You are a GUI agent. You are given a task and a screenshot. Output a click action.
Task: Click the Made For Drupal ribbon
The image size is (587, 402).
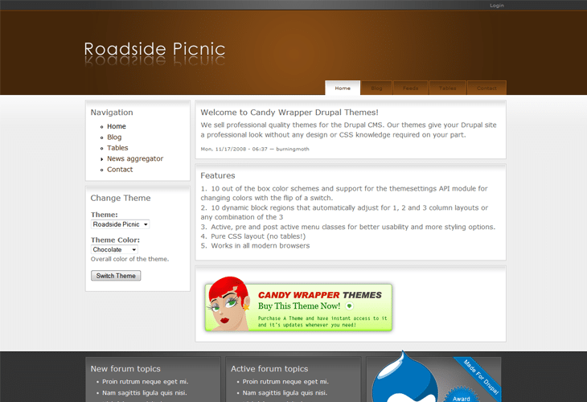click(480, 377)
